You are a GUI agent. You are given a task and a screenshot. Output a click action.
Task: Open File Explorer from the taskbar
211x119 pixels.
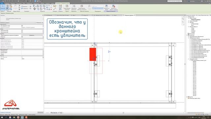(14, 117)
